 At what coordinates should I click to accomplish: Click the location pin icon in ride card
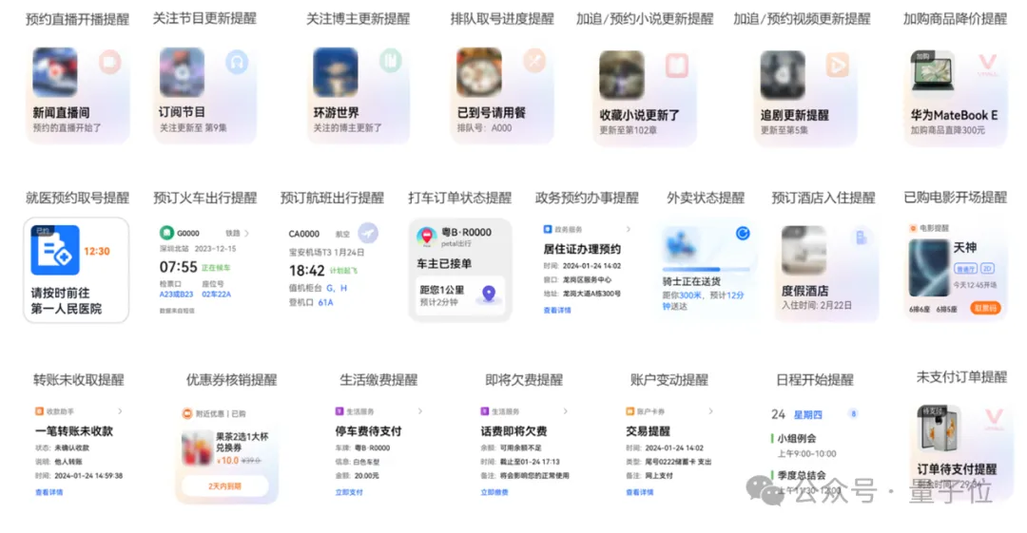[489, 295]
